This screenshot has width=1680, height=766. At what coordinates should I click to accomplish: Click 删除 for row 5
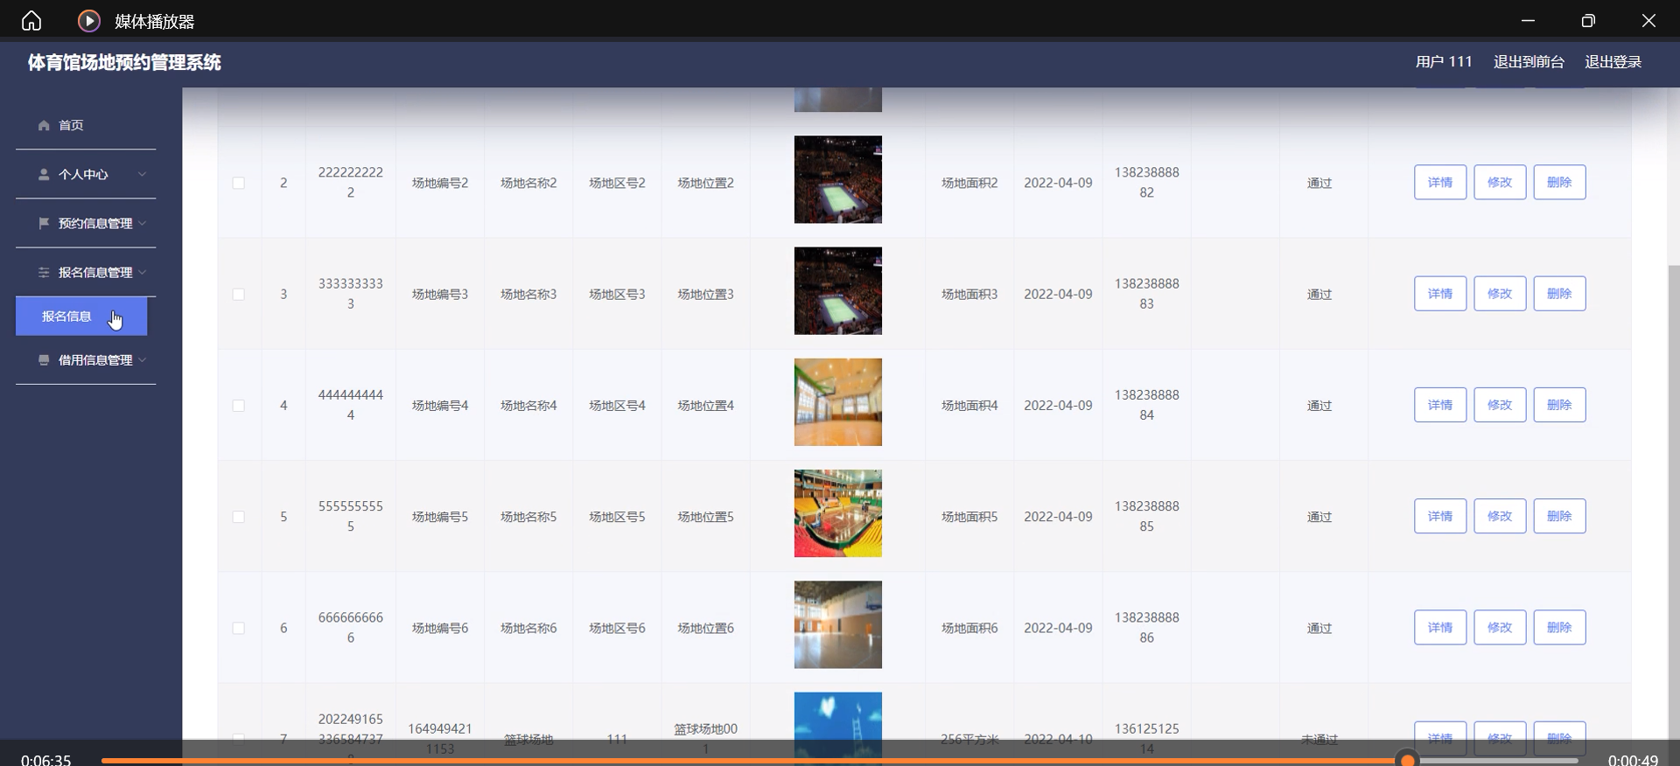[1559, 516]
